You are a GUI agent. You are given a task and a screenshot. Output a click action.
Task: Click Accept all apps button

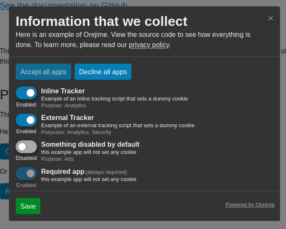43,72
